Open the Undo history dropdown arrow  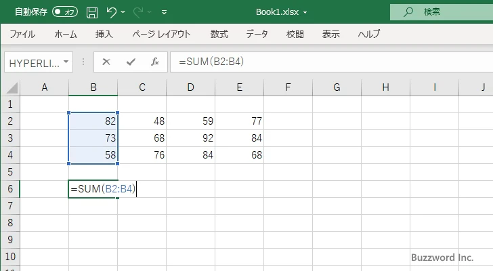(x=123, y=12)
